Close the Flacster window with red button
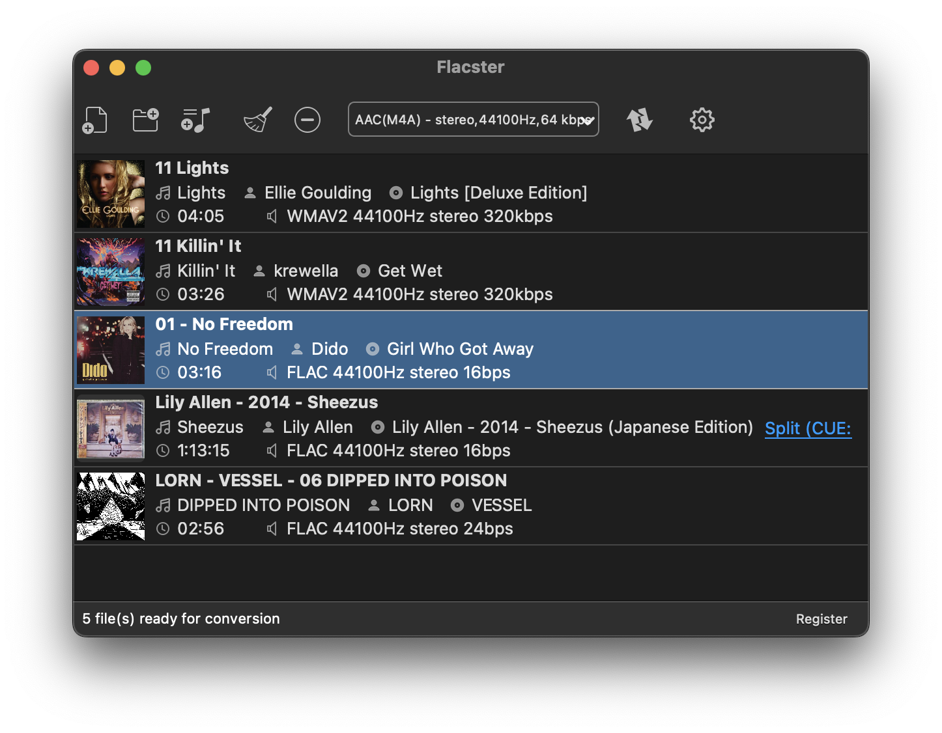This screenshot has height=733, width=942. pyautogui.click(x=91, y=68)
